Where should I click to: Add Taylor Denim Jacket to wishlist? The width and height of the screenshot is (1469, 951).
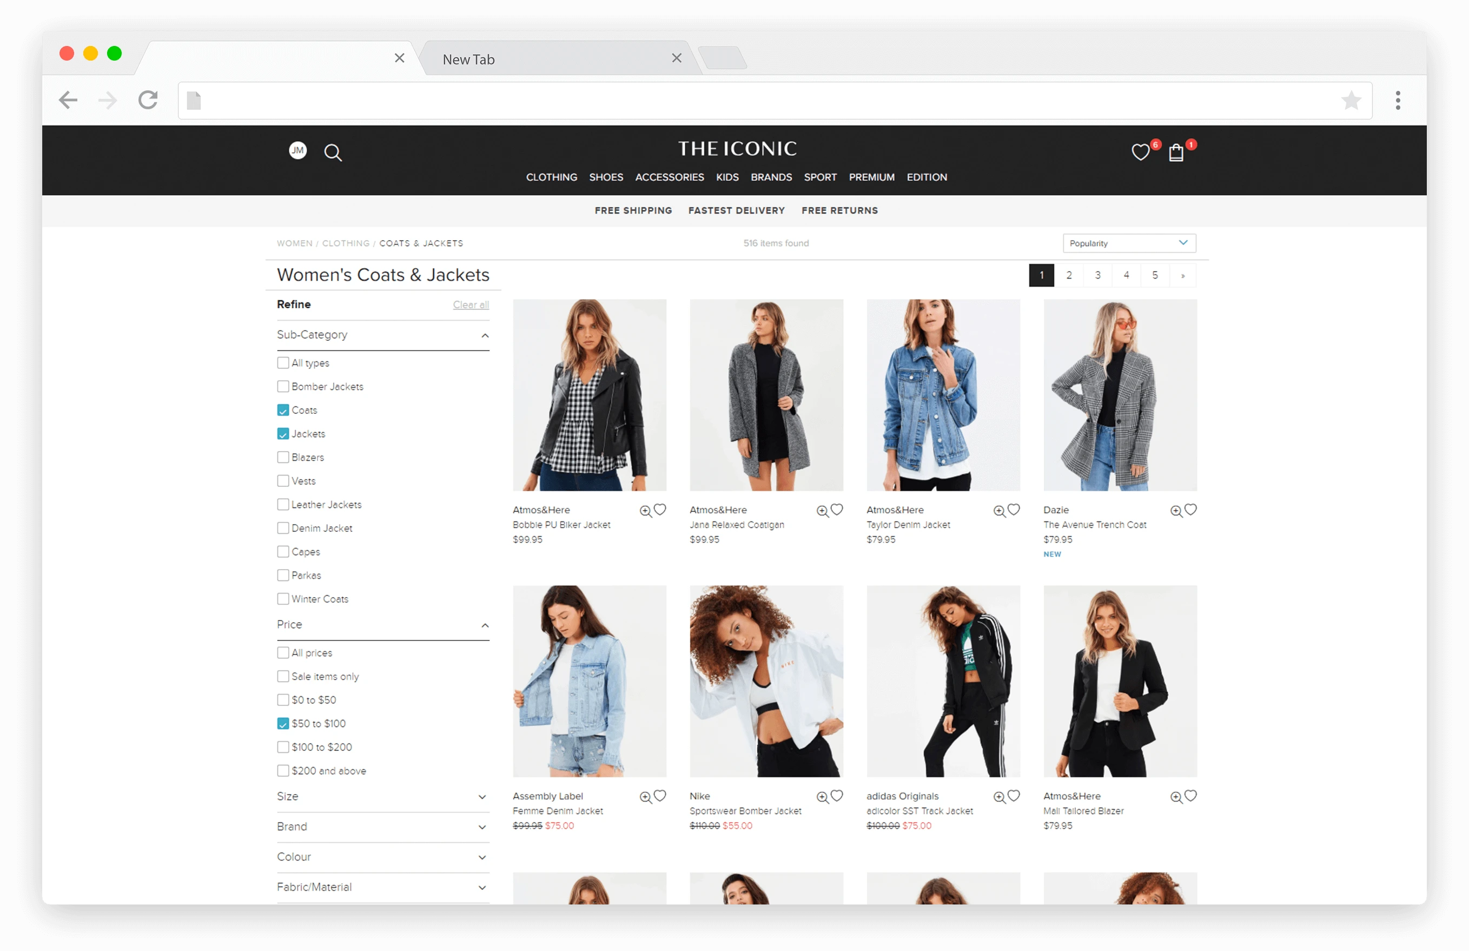pyautogui.click(x=1014, y=510)
